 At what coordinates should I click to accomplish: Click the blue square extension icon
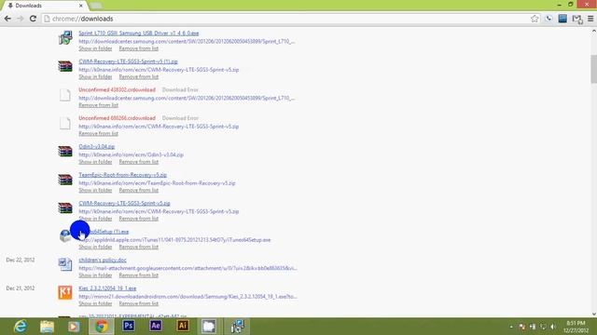coord(562,19)
